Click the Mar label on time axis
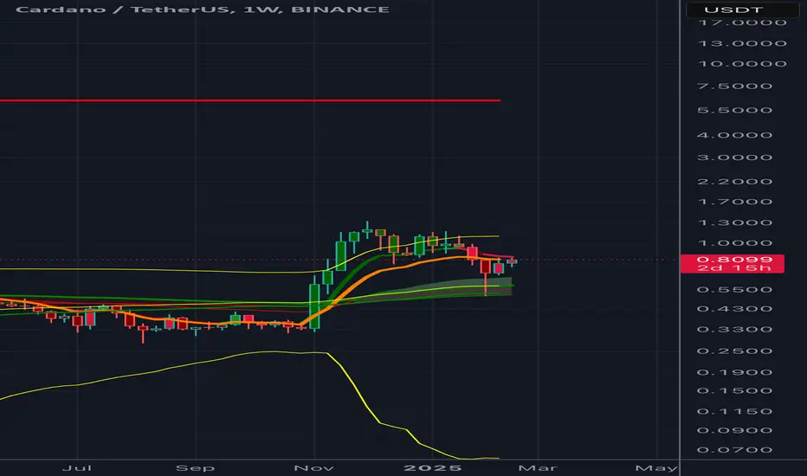Screen dimensions: 807x476 click(x=538, y=467)
